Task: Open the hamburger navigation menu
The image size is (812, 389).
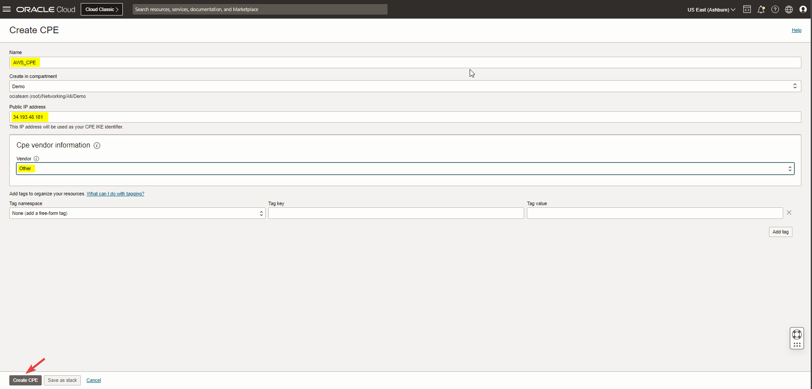Action: coord(7,9)
